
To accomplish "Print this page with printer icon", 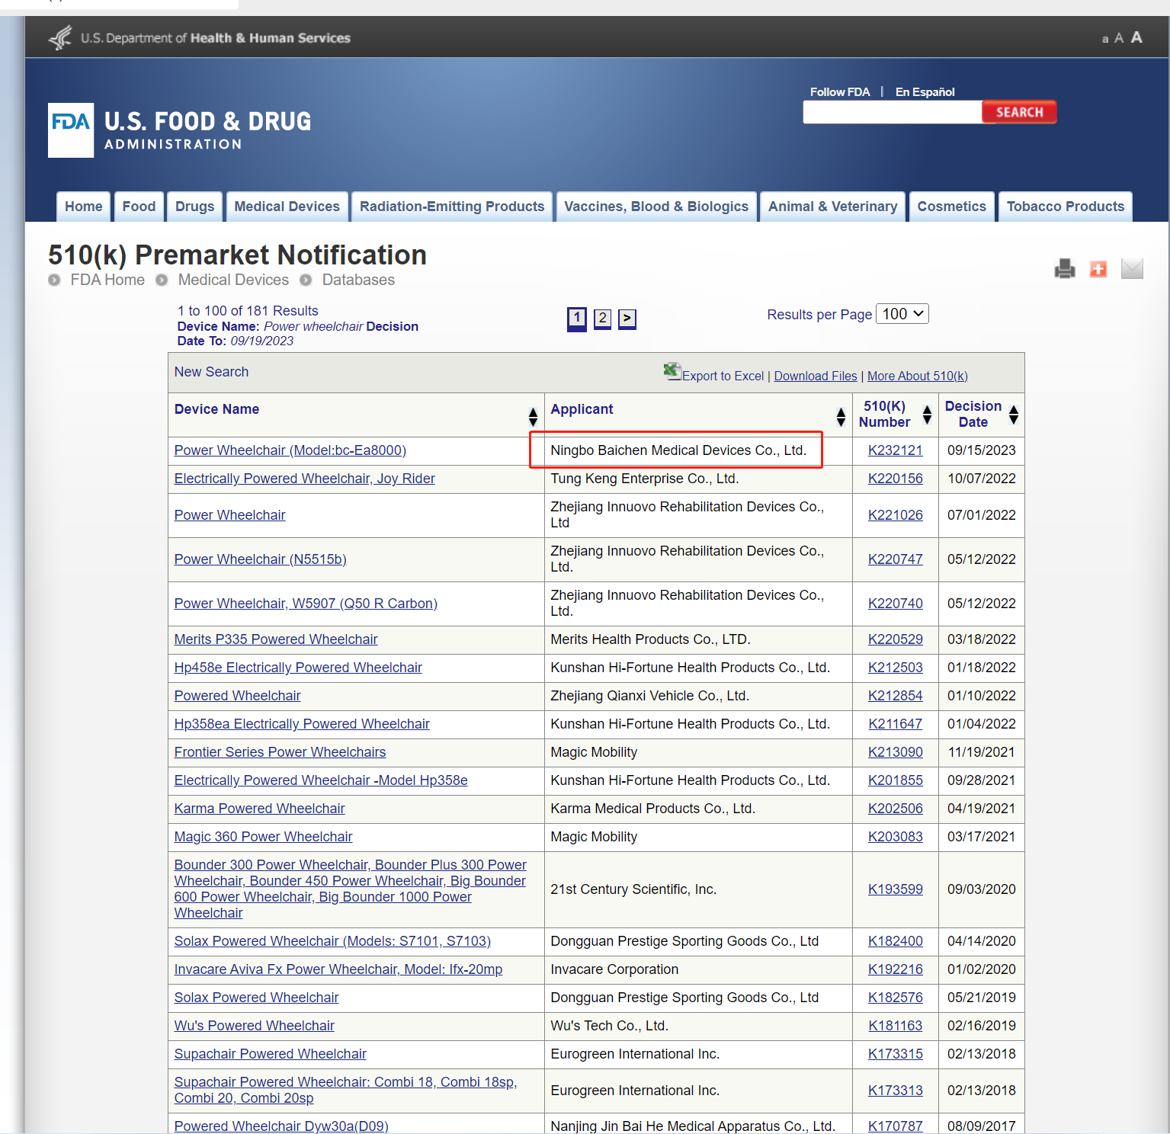I will 1065,268.
